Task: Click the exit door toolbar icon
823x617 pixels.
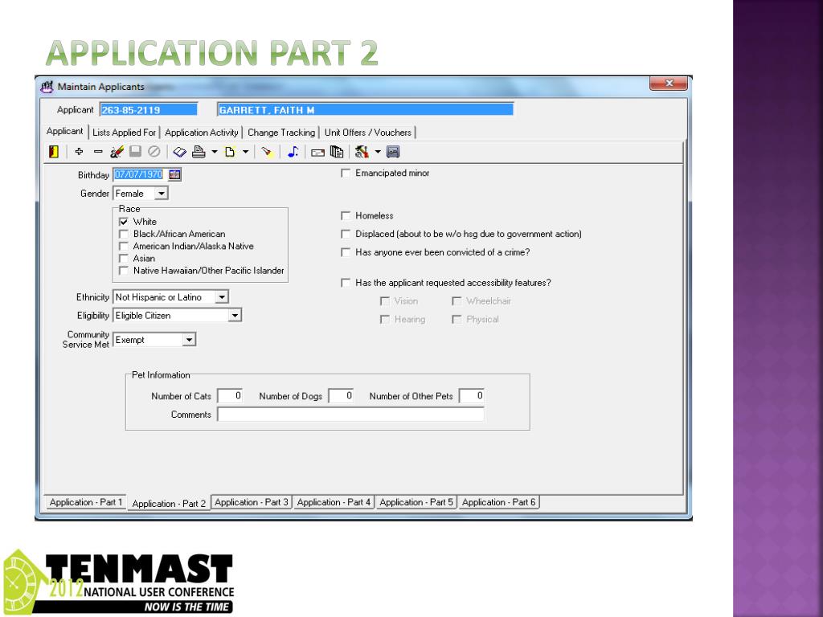Action: pos(54,152)
